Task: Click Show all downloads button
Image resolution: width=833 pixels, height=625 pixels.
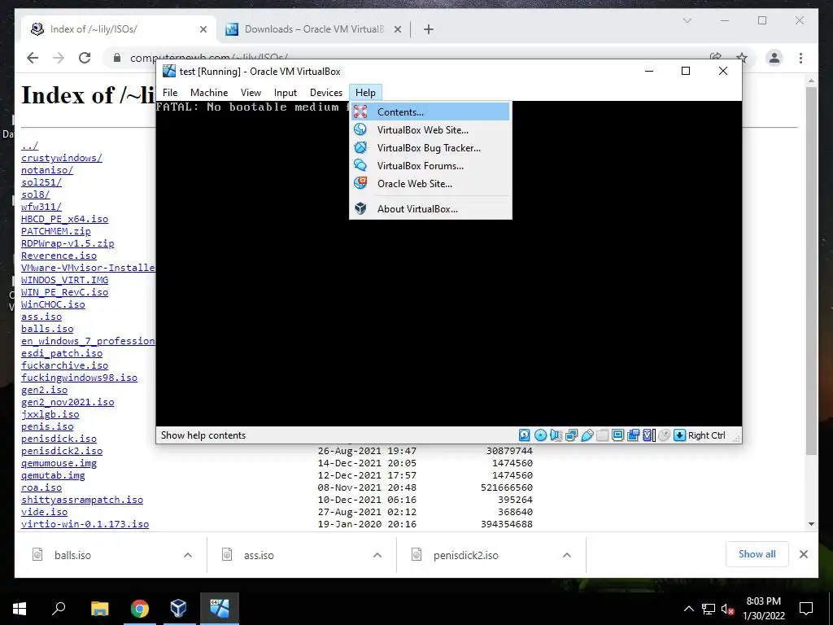Action: pos(757,554)
